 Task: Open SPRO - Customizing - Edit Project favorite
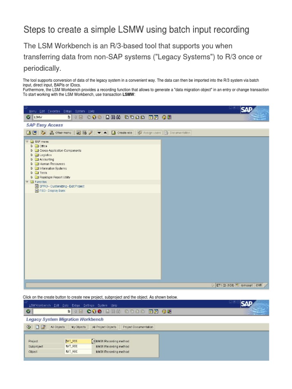tap(62, 186)
